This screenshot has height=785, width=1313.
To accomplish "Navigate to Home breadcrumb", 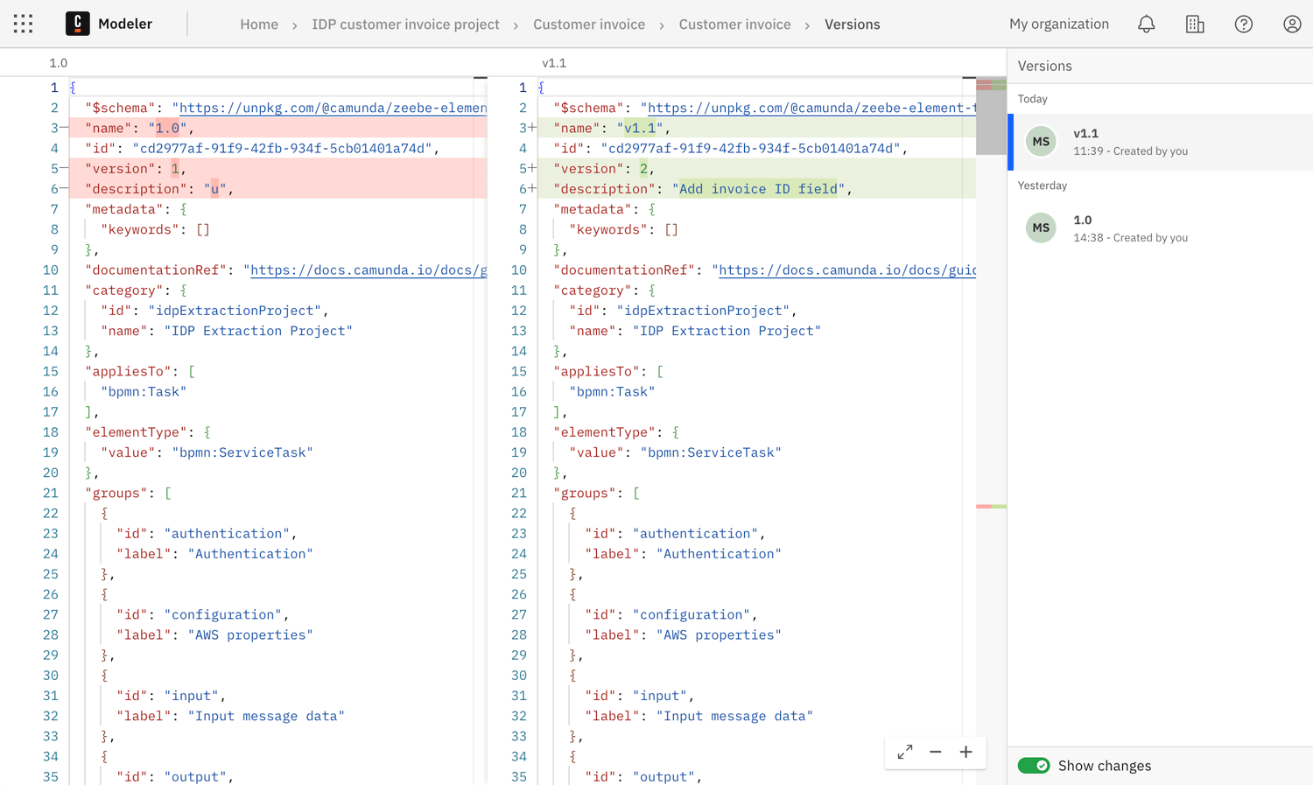I will tap(259, 24).
